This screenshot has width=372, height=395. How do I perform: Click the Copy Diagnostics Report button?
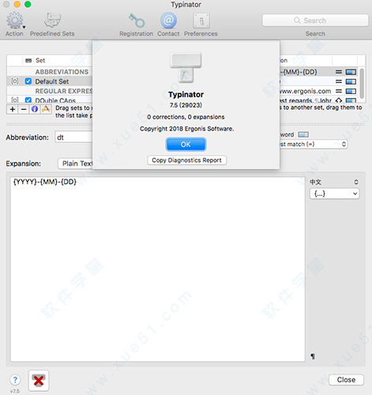pyautogui.click(x=186, y=160)
